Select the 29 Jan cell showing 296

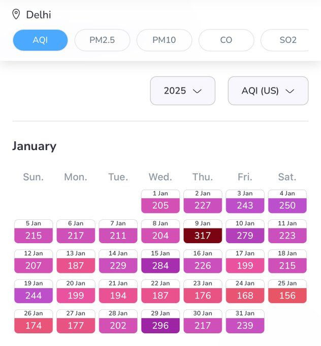(x=160, y=321)
